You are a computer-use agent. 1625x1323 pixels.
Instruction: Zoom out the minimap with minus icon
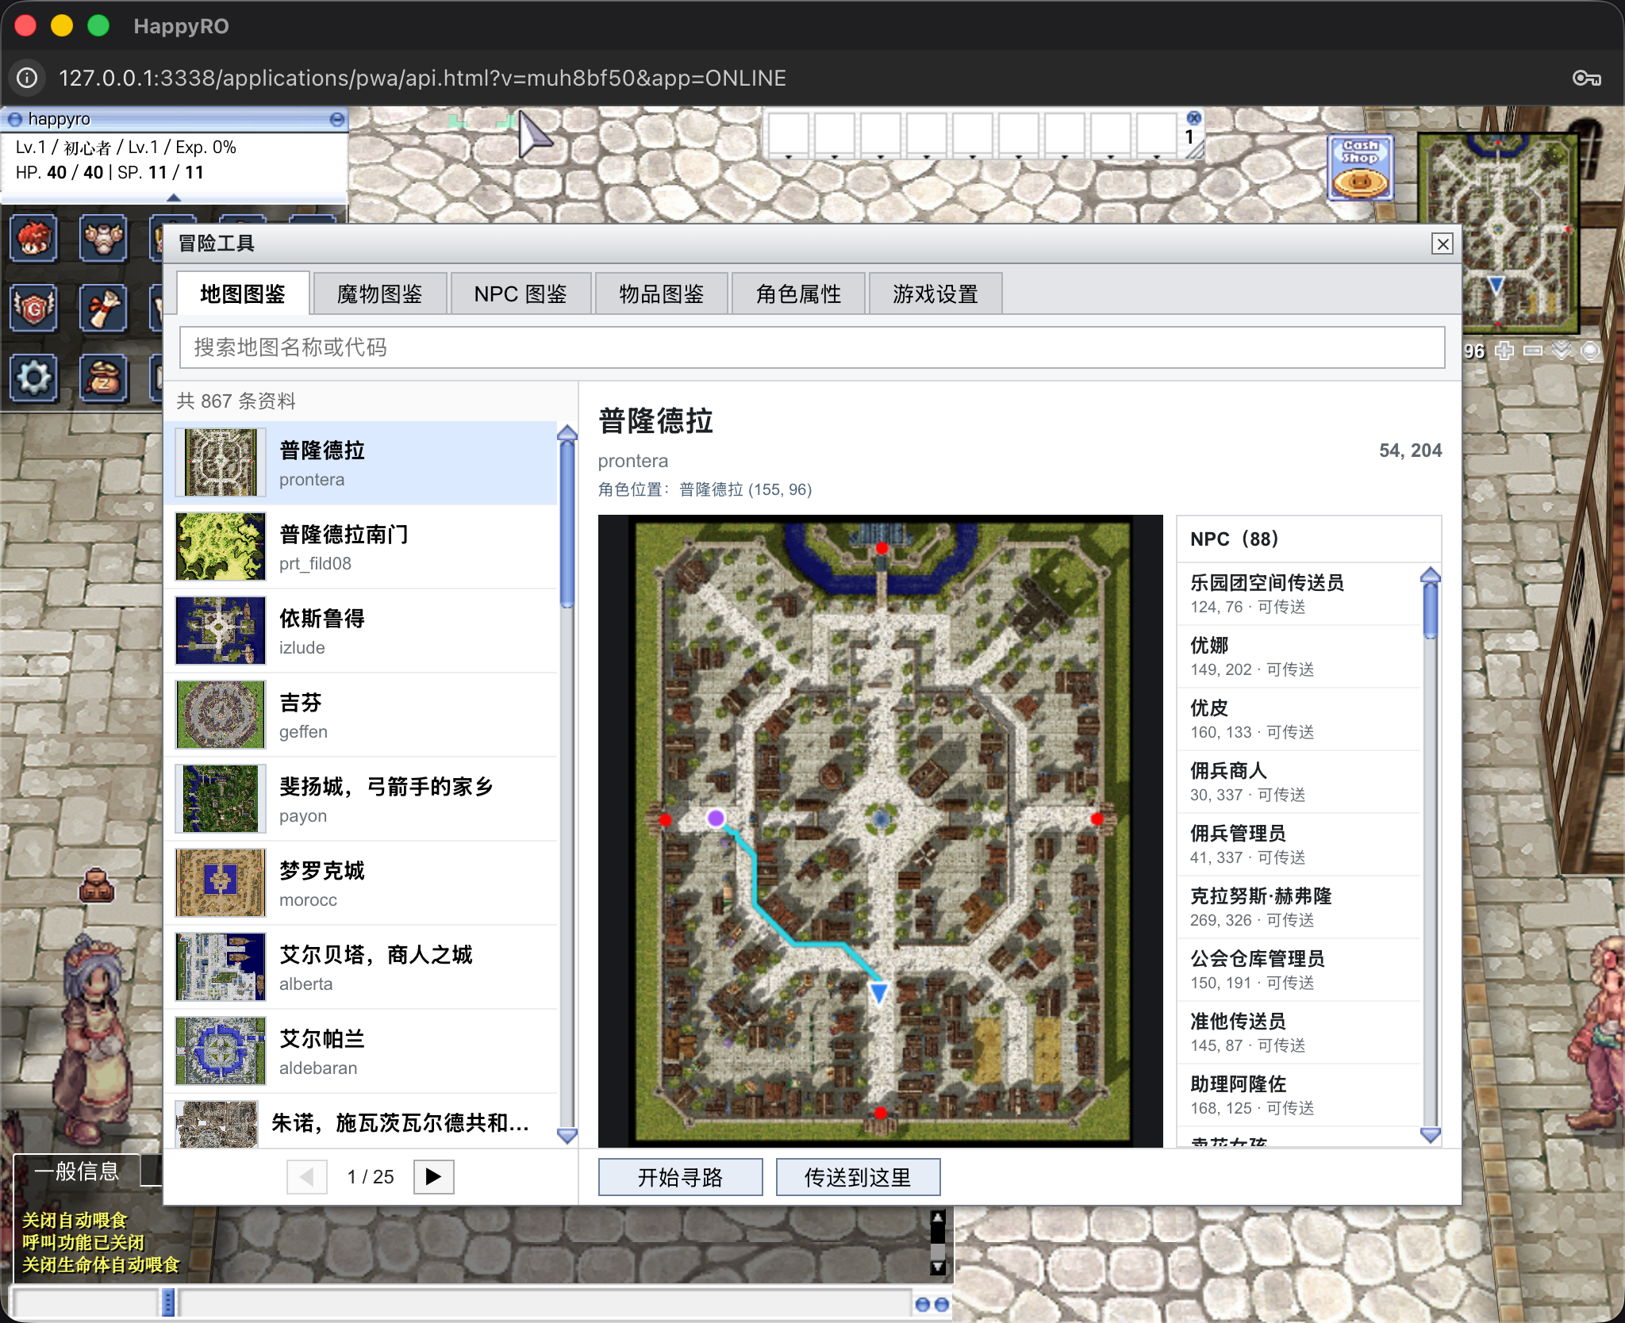click(x=1533, y=351)
